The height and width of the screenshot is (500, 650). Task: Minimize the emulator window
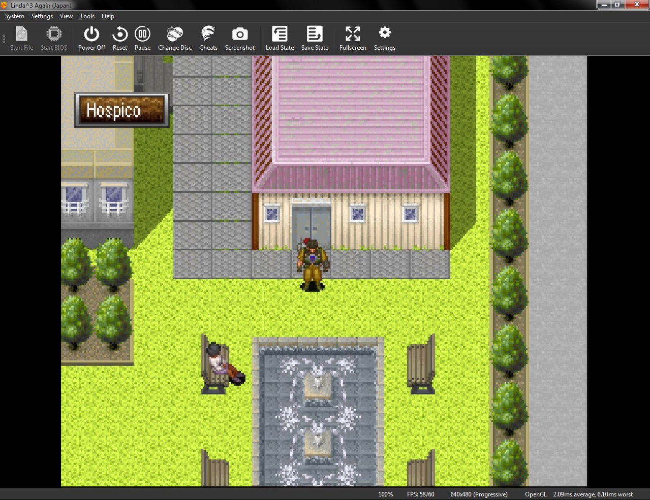point(604,5)
